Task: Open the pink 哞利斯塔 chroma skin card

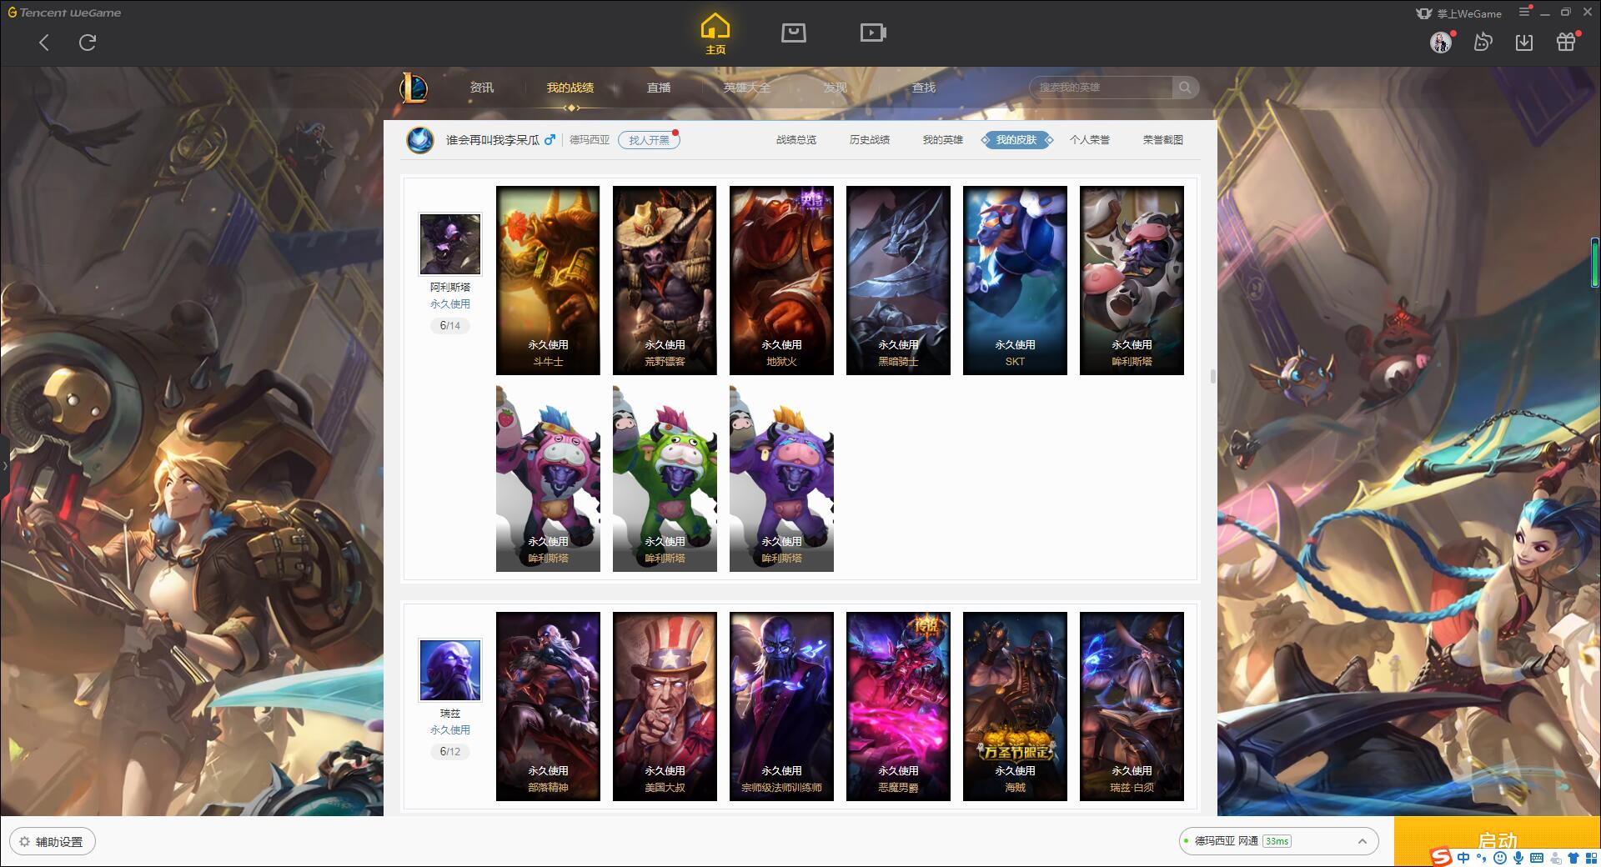Action: (x=548, y=479)
